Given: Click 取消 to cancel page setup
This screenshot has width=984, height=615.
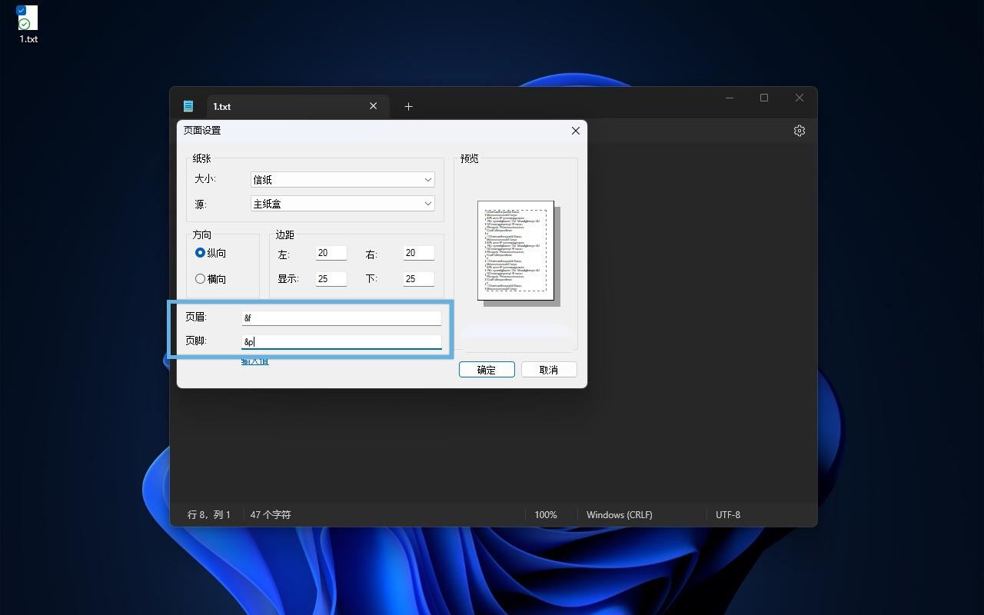Looking at the screenshot, I should (549, 370).
